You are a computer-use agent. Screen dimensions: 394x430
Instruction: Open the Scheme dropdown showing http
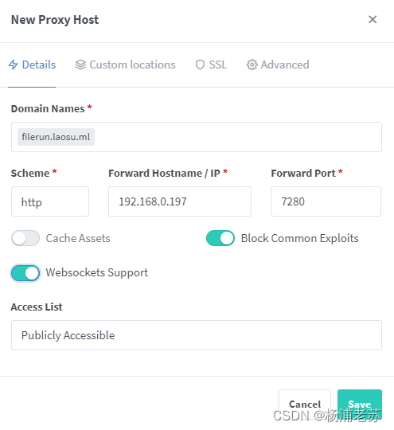tap(50, 201)
